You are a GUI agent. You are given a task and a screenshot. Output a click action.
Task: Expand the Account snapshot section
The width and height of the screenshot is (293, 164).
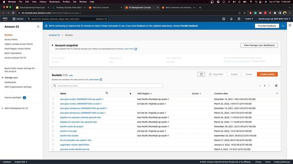click(53, 46)
